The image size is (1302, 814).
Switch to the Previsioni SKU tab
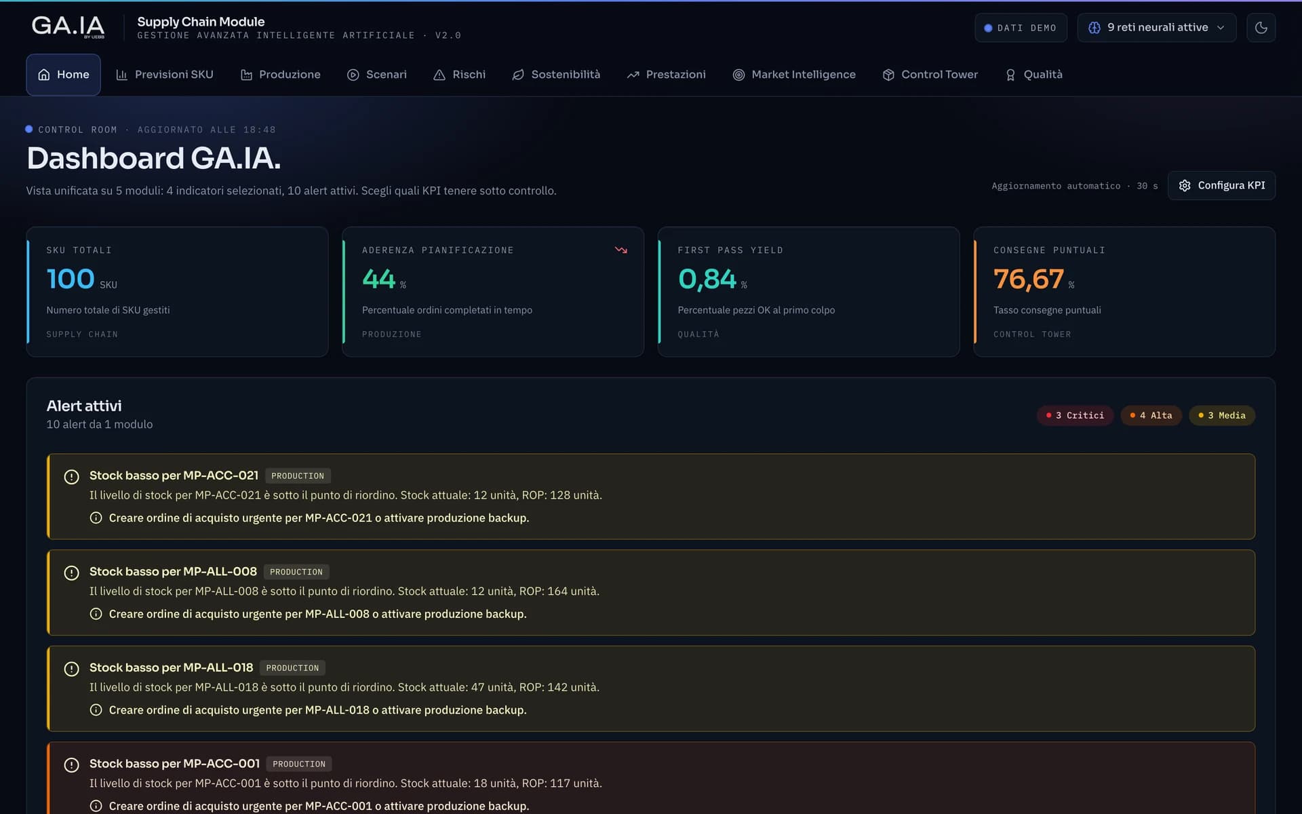click(164, 75)
